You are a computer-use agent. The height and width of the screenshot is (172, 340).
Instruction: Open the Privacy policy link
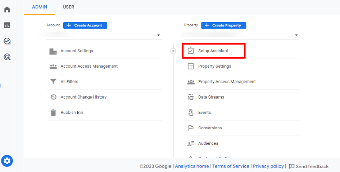pos(268,166)
